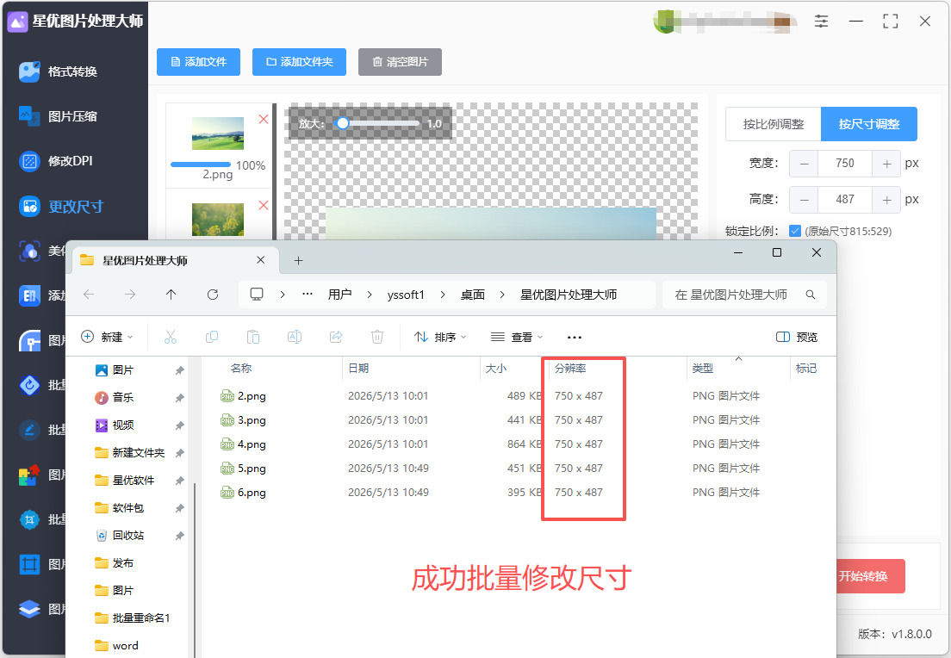Click the This PC monitor icon in address bar
This screenshot has width=951, height=658.
tap(257, 295)
